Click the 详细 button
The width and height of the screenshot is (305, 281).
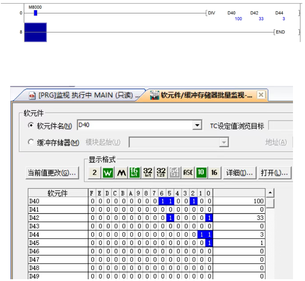click(x=240, y=172)
